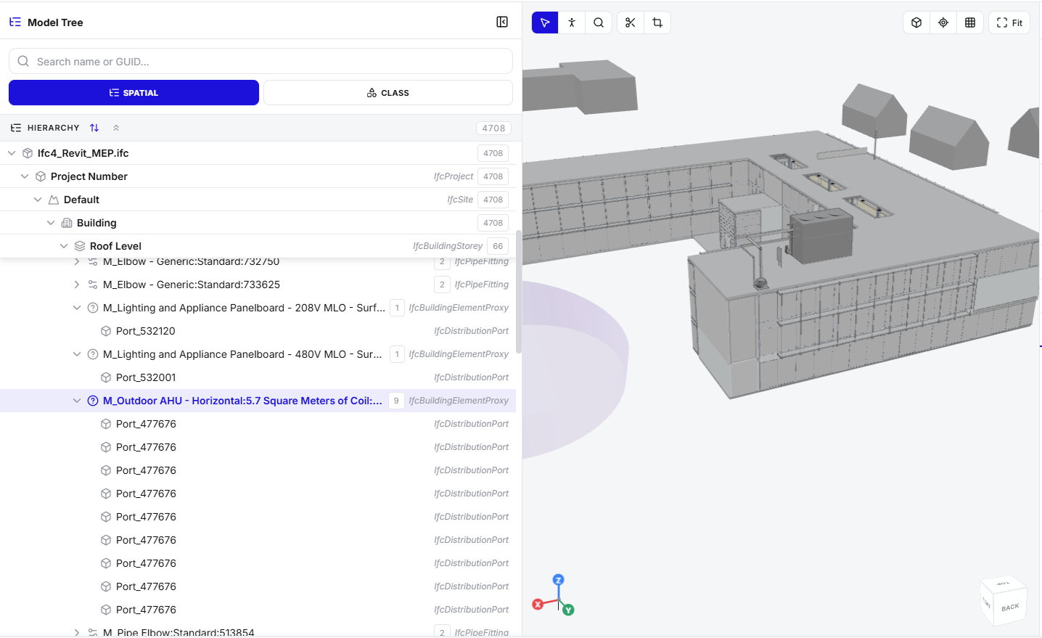Click the BACK face of navigation cube
This screenshot has height=638, width=1042.
point(1010,608)
